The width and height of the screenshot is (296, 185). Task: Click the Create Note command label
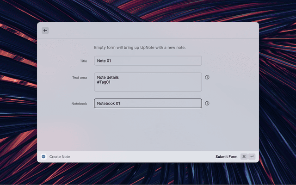click(x=60, y=157)
